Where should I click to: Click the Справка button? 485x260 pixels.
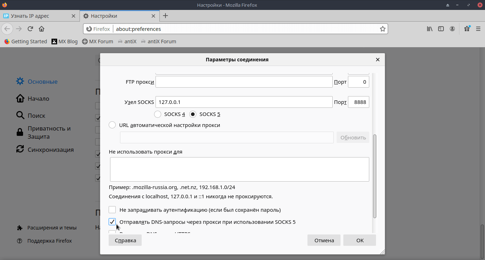click(125, 240)
